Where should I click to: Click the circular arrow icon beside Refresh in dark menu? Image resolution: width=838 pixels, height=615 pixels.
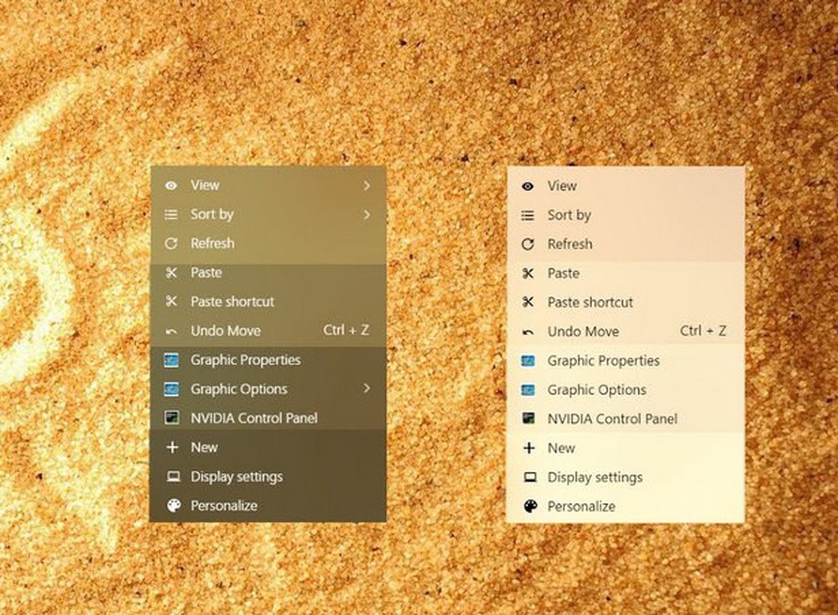(171, 244)
